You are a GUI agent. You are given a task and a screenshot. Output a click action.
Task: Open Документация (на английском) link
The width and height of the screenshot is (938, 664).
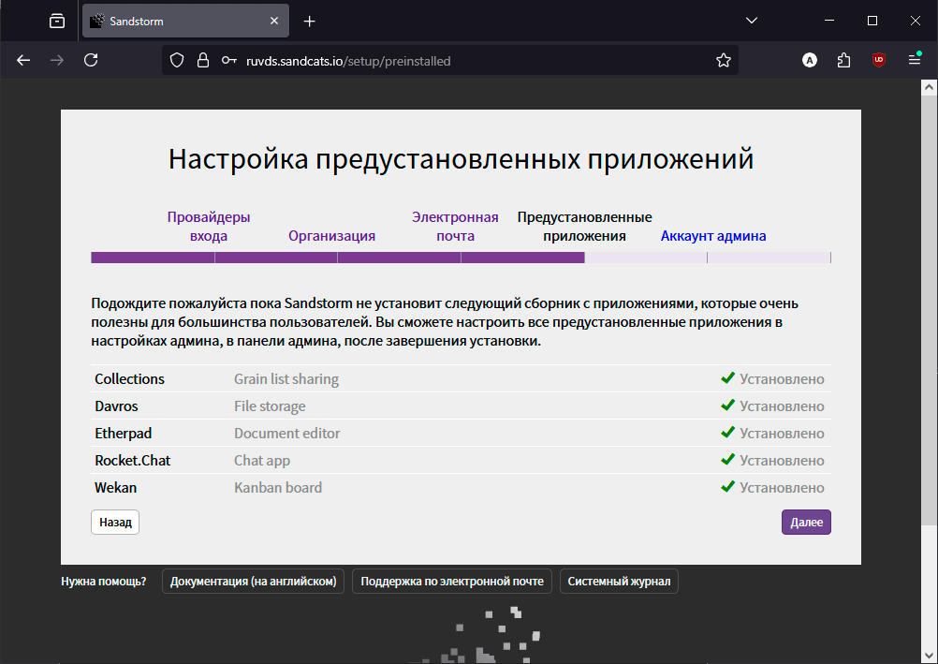coord(253,582)
